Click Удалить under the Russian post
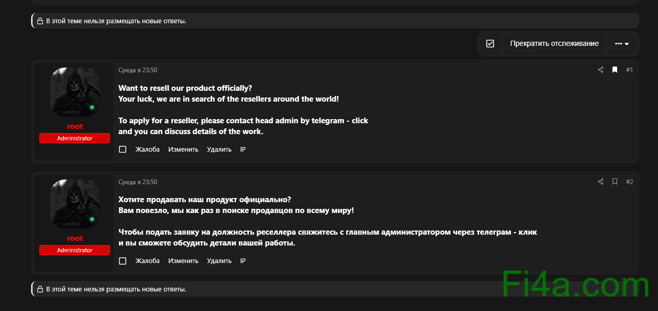 tap(219, 261)
